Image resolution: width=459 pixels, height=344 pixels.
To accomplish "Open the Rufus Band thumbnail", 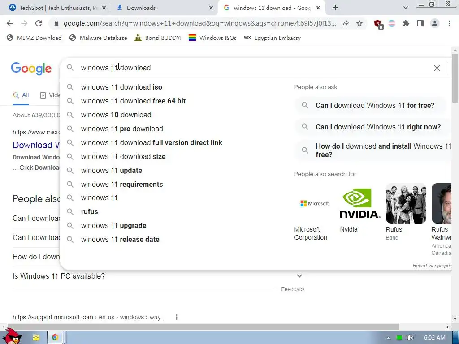I will tap(406, 203).
